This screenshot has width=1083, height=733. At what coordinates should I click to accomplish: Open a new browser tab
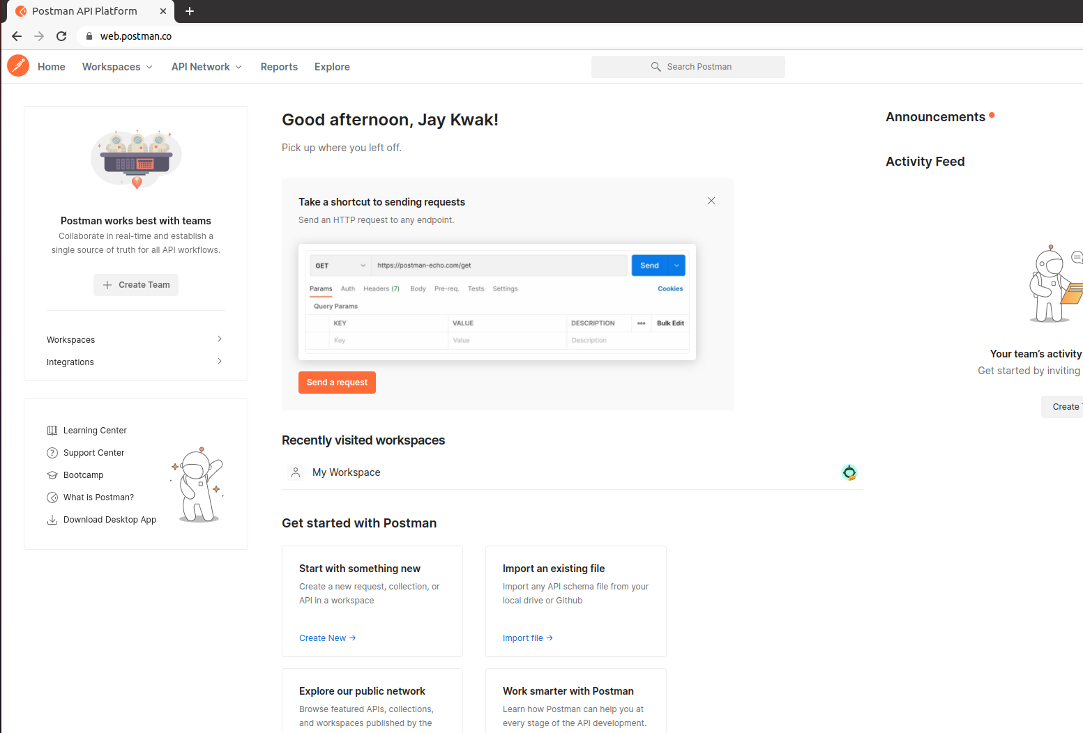[190, 11]
